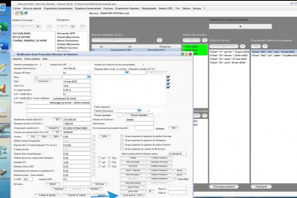Click the Calculer & Valider button

pos(76,195)
